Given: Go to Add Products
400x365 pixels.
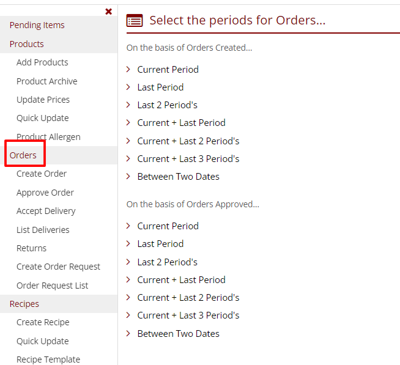Looking at the screenshot, I should [42, 62].
